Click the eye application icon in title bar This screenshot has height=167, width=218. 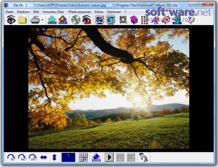coord(6,5)
